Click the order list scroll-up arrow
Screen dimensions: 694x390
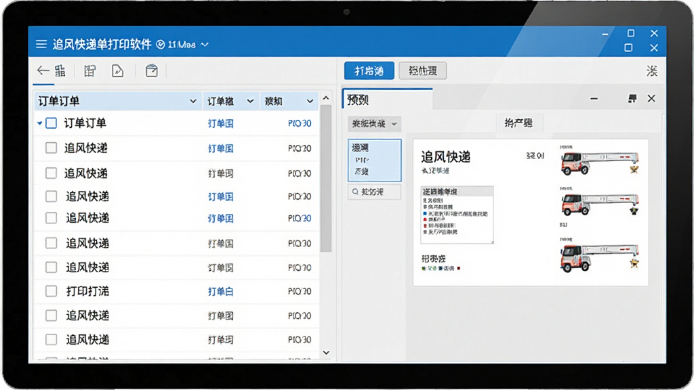pyautogui.click(x=326, y=98)
